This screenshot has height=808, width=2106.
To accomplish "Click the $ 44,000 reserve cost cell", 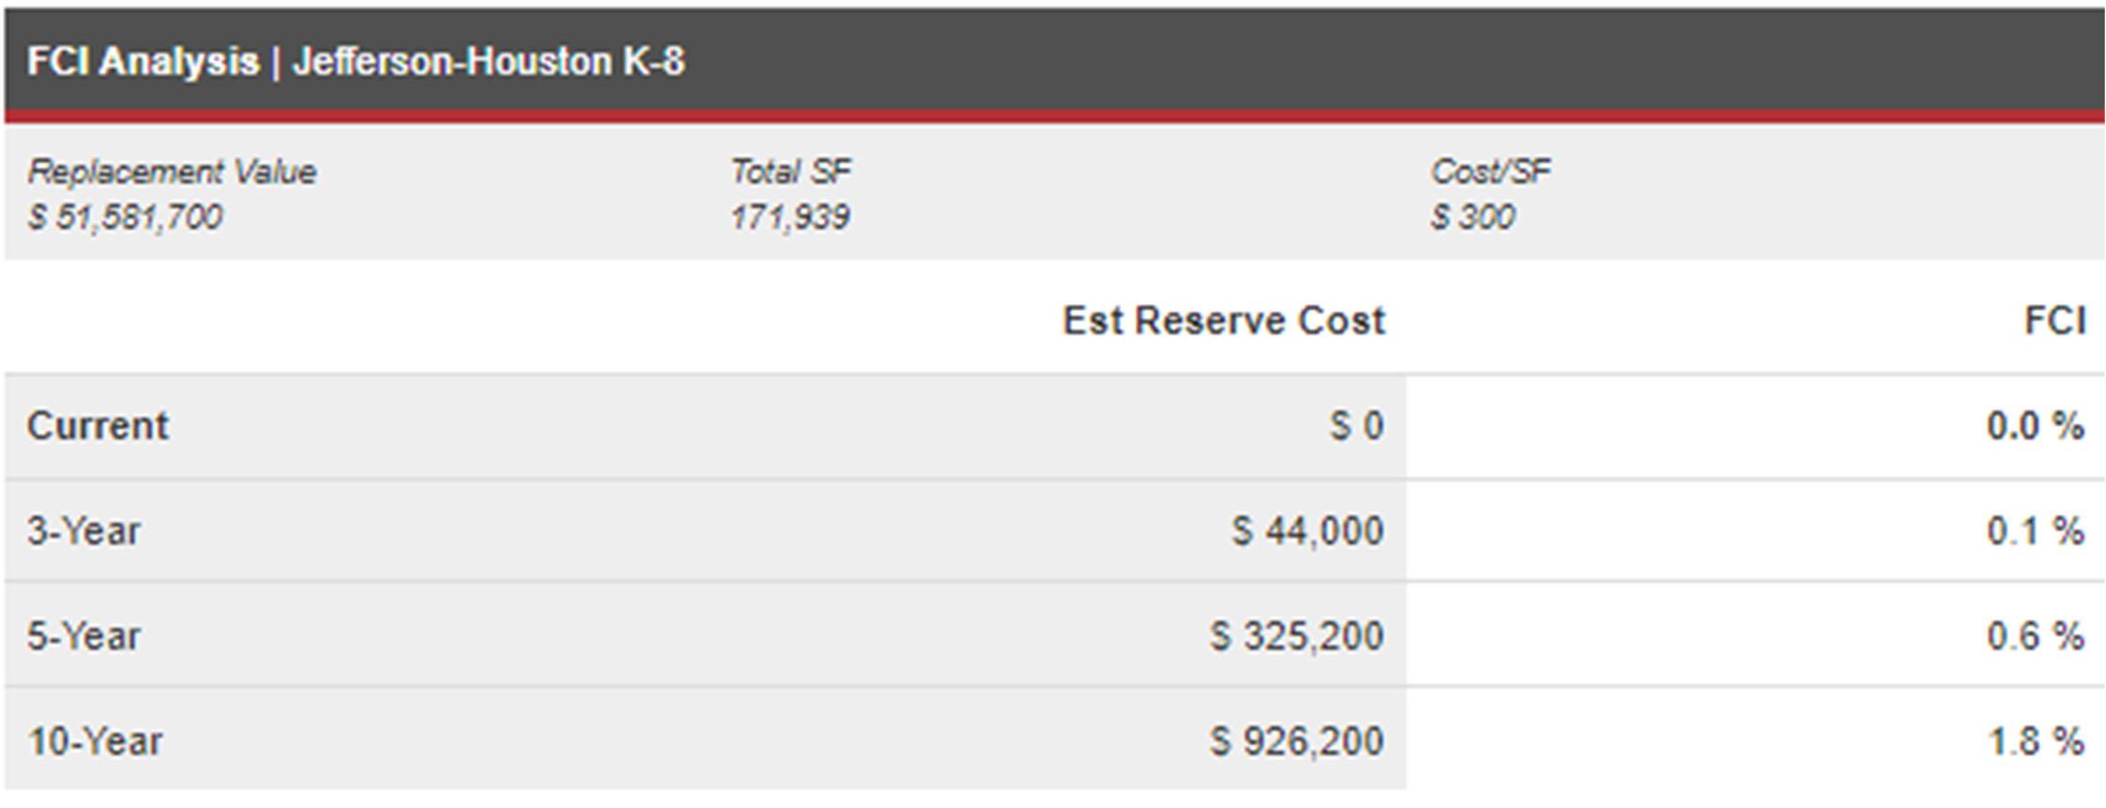I will point(1307,531).
